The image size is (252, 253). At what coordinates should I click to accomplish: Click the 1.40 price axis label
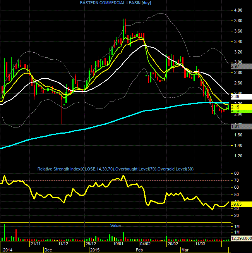click(x=238, y=145)
